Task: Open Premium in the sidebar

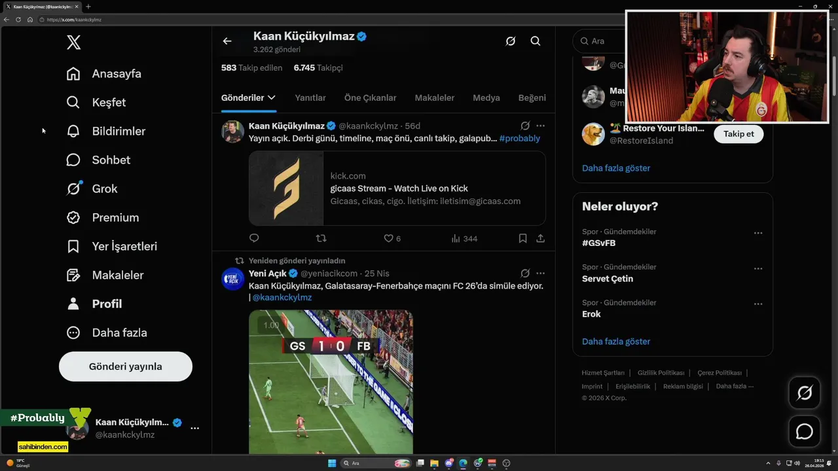Action: (x=103, y=218)
